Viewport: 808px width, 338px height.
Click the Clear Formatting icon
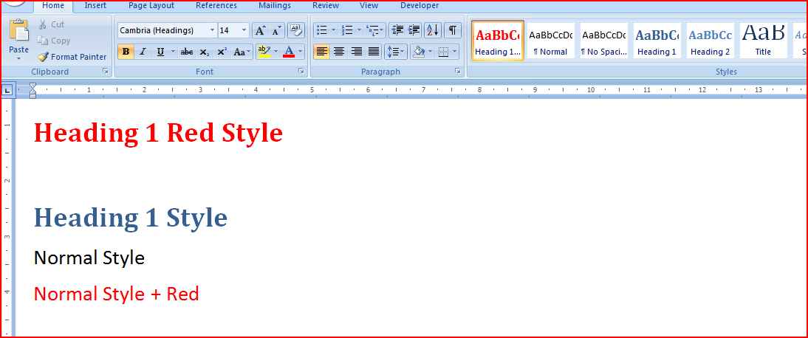point(295,30)
